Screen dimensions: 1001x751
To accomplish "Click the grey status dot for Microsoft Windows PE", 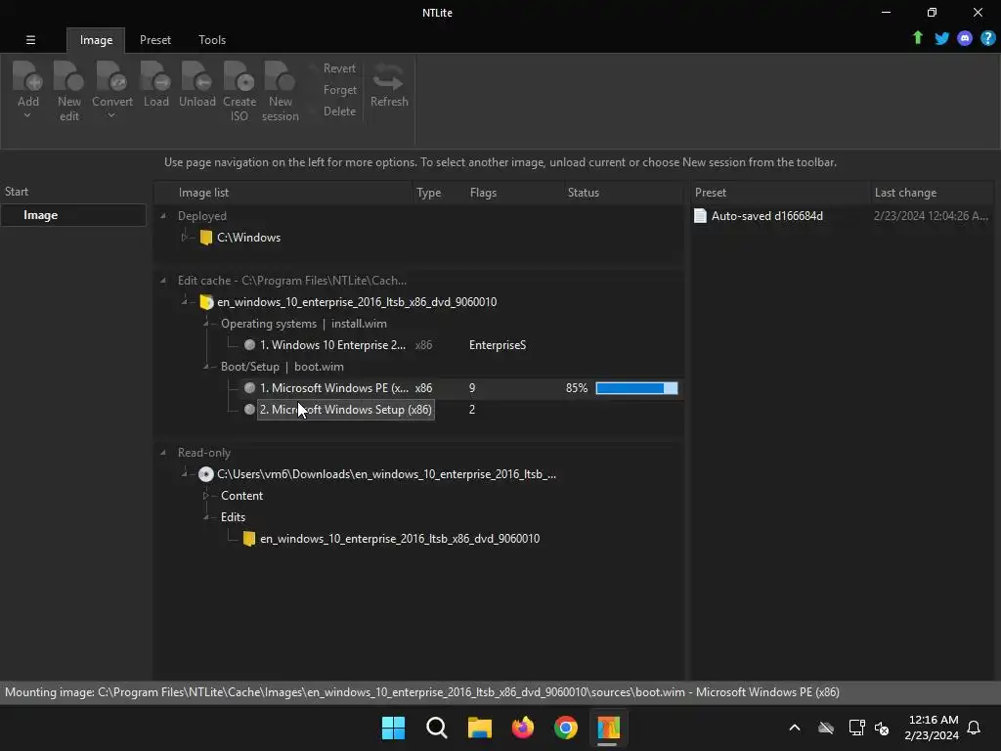I will 249,387.
